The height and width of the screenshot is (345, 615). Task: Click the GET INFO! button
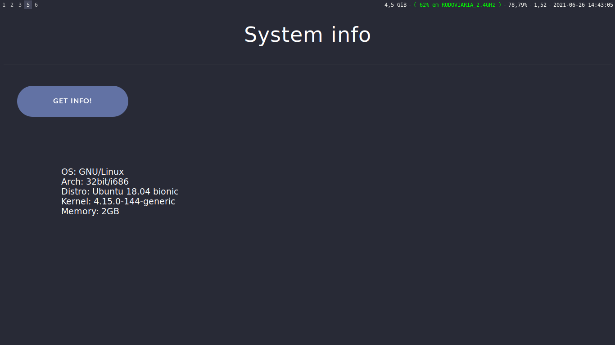(x=72, y=101)
